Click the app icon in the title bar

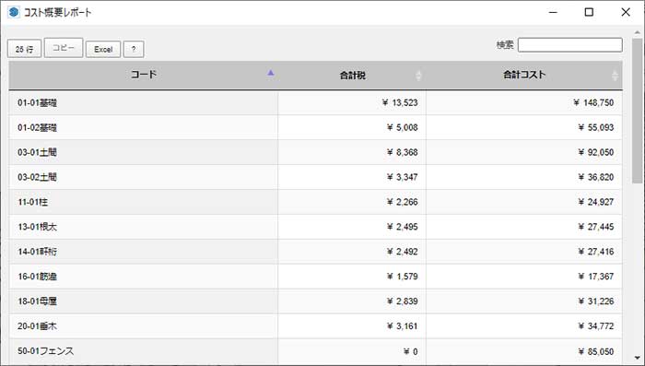coord(14,12)
